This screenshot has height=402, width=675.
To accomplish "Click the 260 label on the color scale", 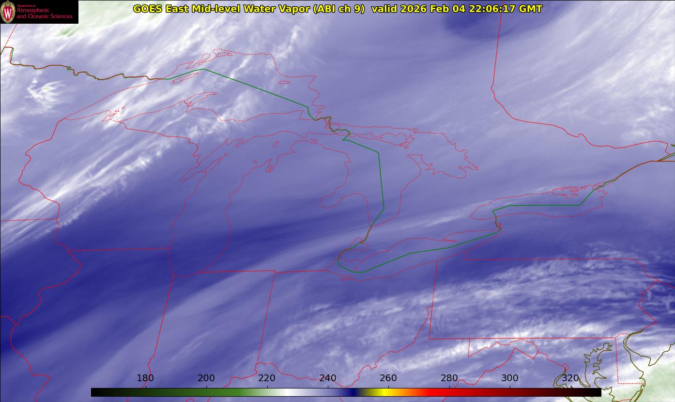I will pos(388,378).
